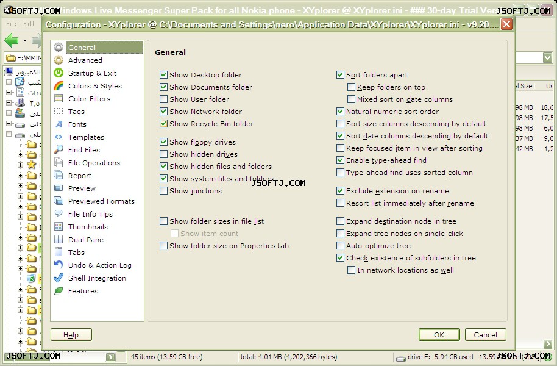This screenshot has width=557, height=366.
Task: Enable Mixed sort on date columns
Action: (351, 99)
